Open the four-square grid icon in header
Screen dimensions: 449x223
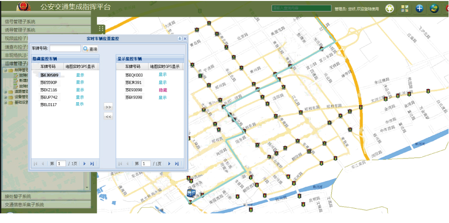405,8
